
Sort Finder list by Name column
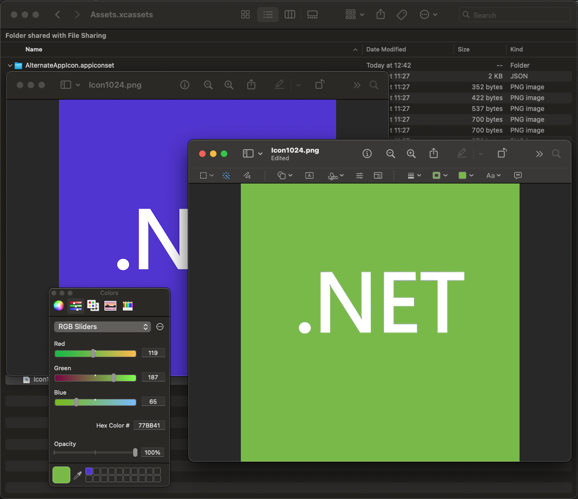pos(34,49)
